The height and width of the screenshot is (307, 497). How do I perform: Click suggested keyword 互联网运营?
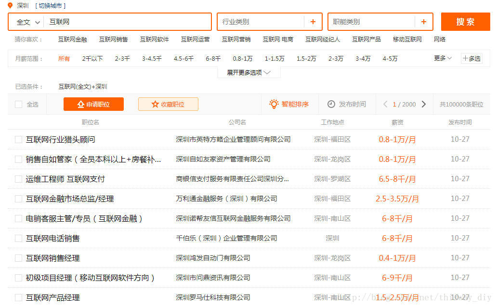195,40
